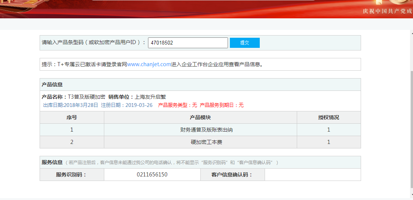Click the 产品服务到期日：无 text
Viewport: 413px width, 200px height.
[x=222, y=105]
